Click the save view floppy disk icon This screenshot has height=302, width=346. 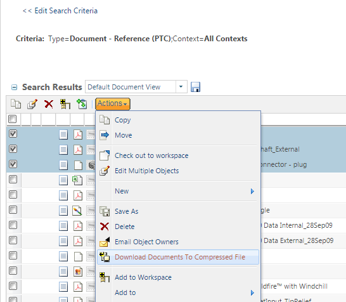click(x=195, y=87)
